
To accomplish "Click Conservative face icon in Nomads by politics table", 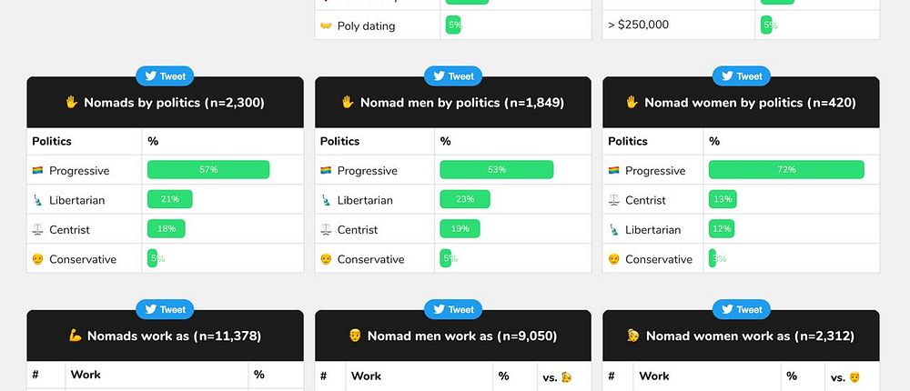I will (37, 259).
